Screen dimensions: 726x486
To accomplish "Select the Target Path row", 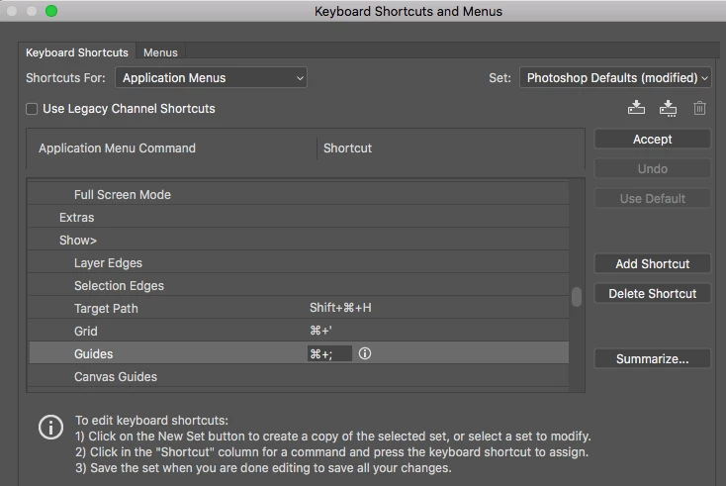I will click(298, 308).
